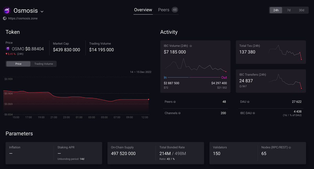Click the 24 837 IBC transfers value
This screenshot has height=169, width=314.
click(x=246, y=81)
